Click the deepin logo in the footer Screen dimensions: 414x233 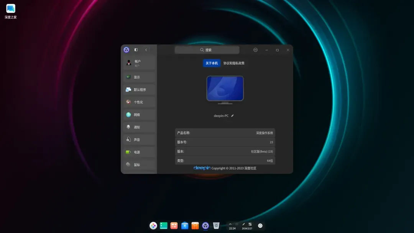202,168
